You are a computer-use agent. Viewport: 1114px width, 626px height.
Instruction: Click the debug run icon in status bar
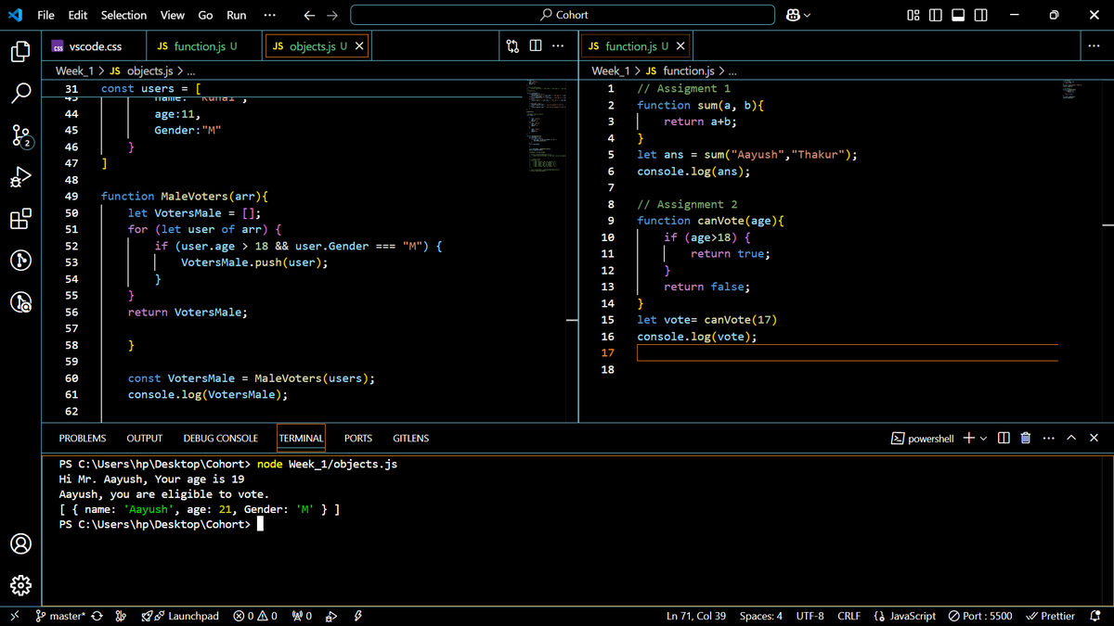331,616
